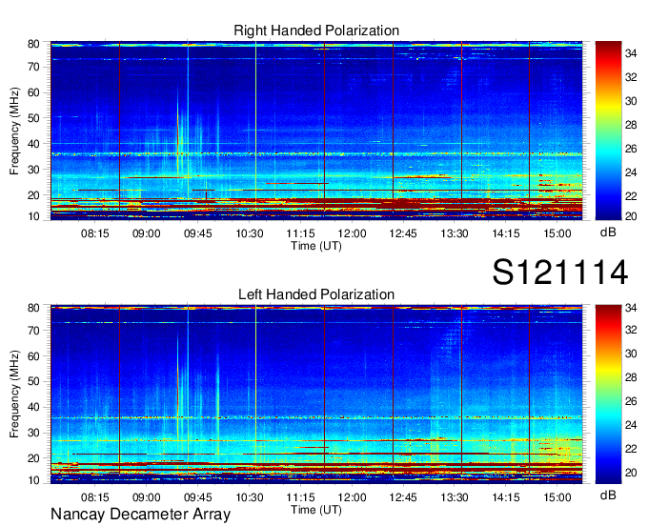Image resolution: width=648 pixels, height=526 pixels.
Task: Click the 30 MHz tick of Left Handed plot
Action: (33, 433)
